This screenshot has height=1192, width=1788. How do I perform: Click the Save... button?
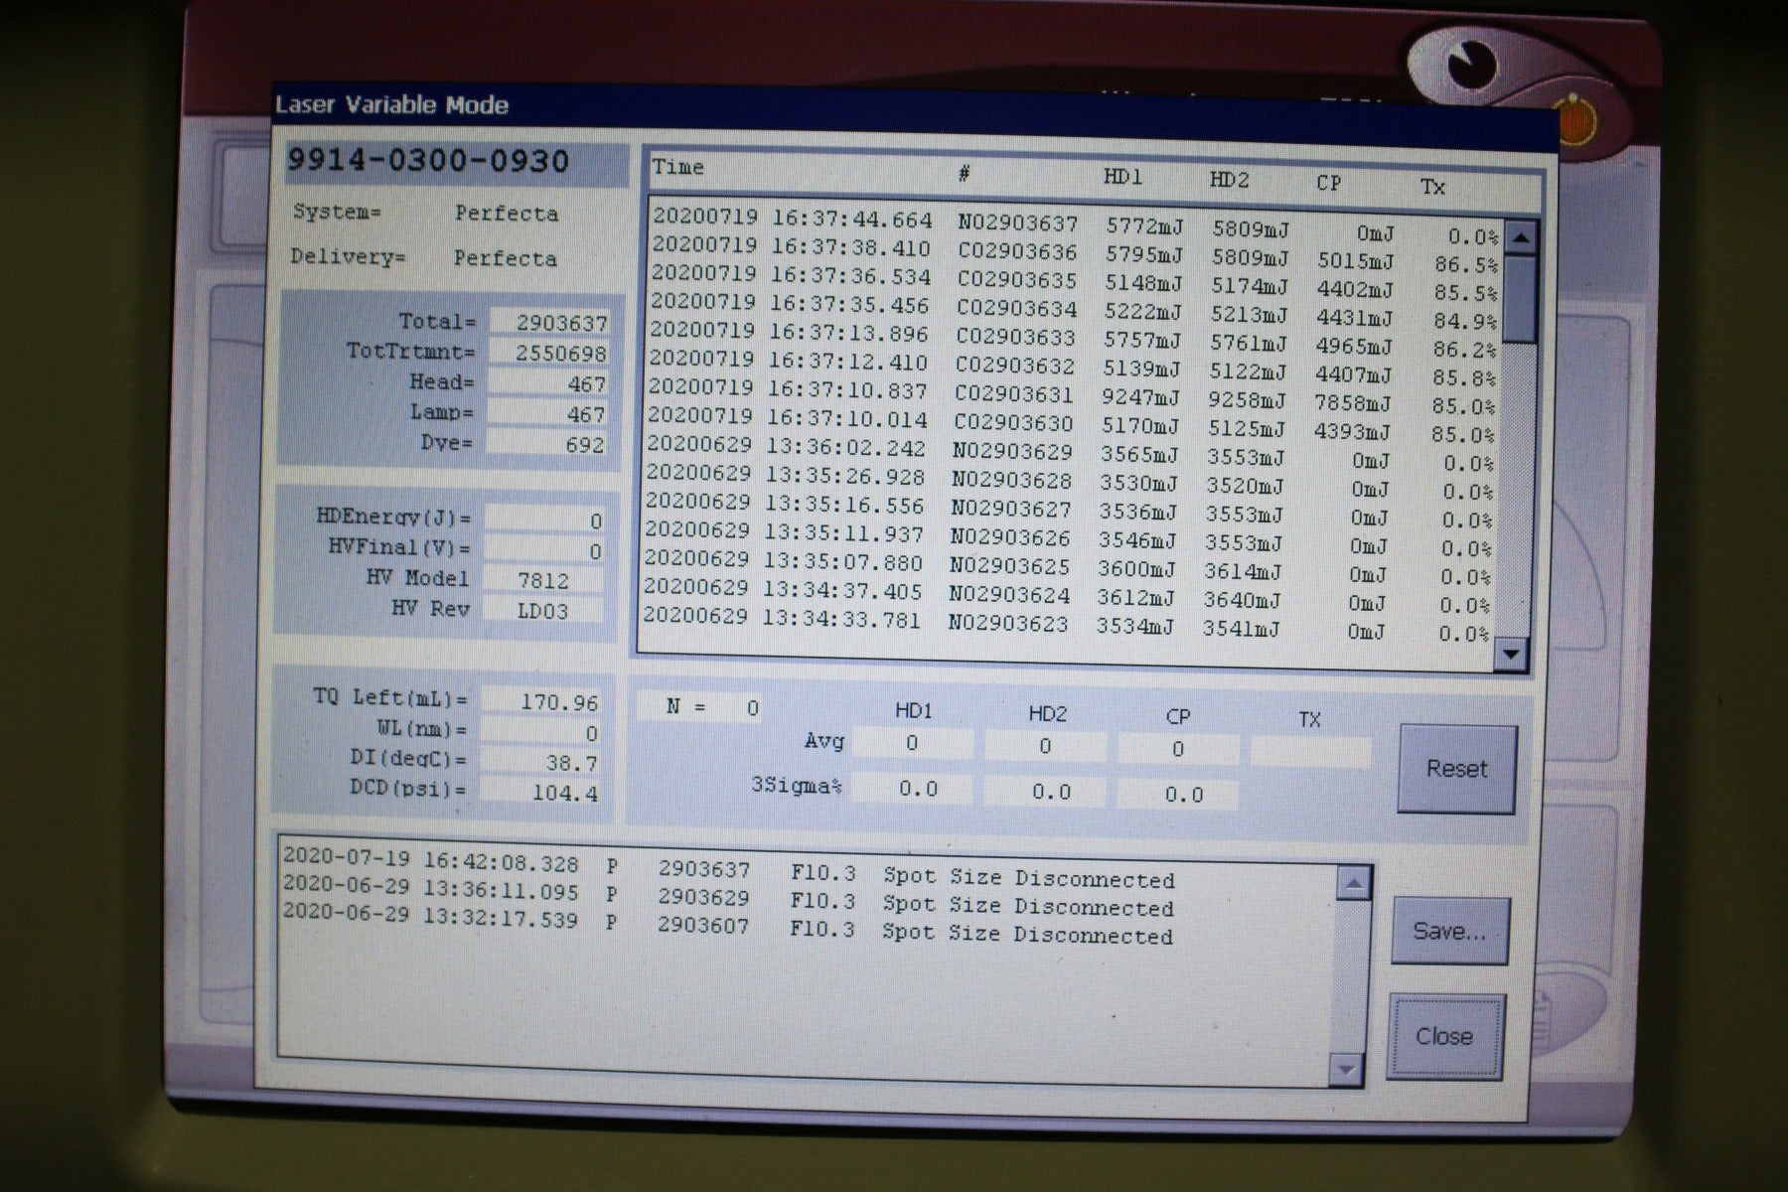(x=1449, y=931)
